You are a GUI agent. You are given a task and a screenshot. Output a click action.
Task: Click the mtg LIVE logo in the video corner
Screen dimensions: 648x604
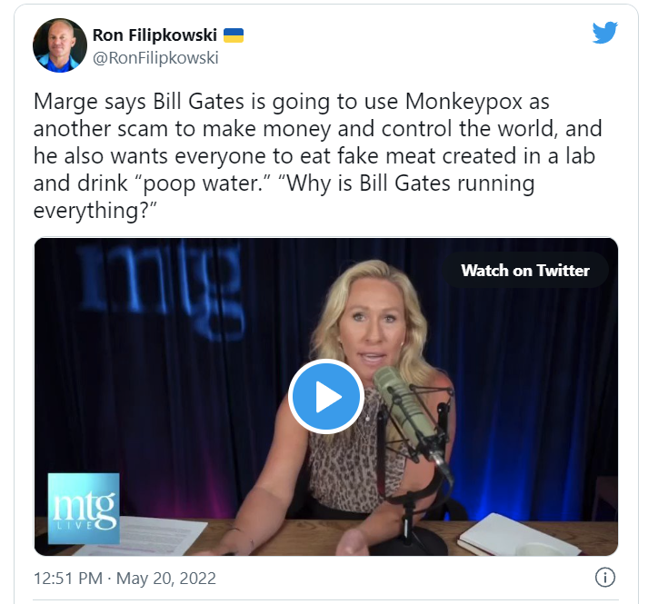point(84,509)
